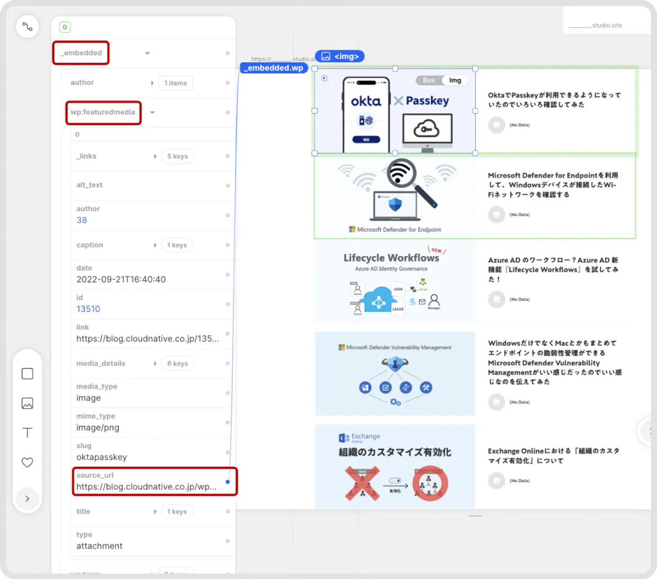Click the Okta Passkey article title text
Image resolution: width=657 pixels, height=579 pixels.
click(x=554, y=100)
